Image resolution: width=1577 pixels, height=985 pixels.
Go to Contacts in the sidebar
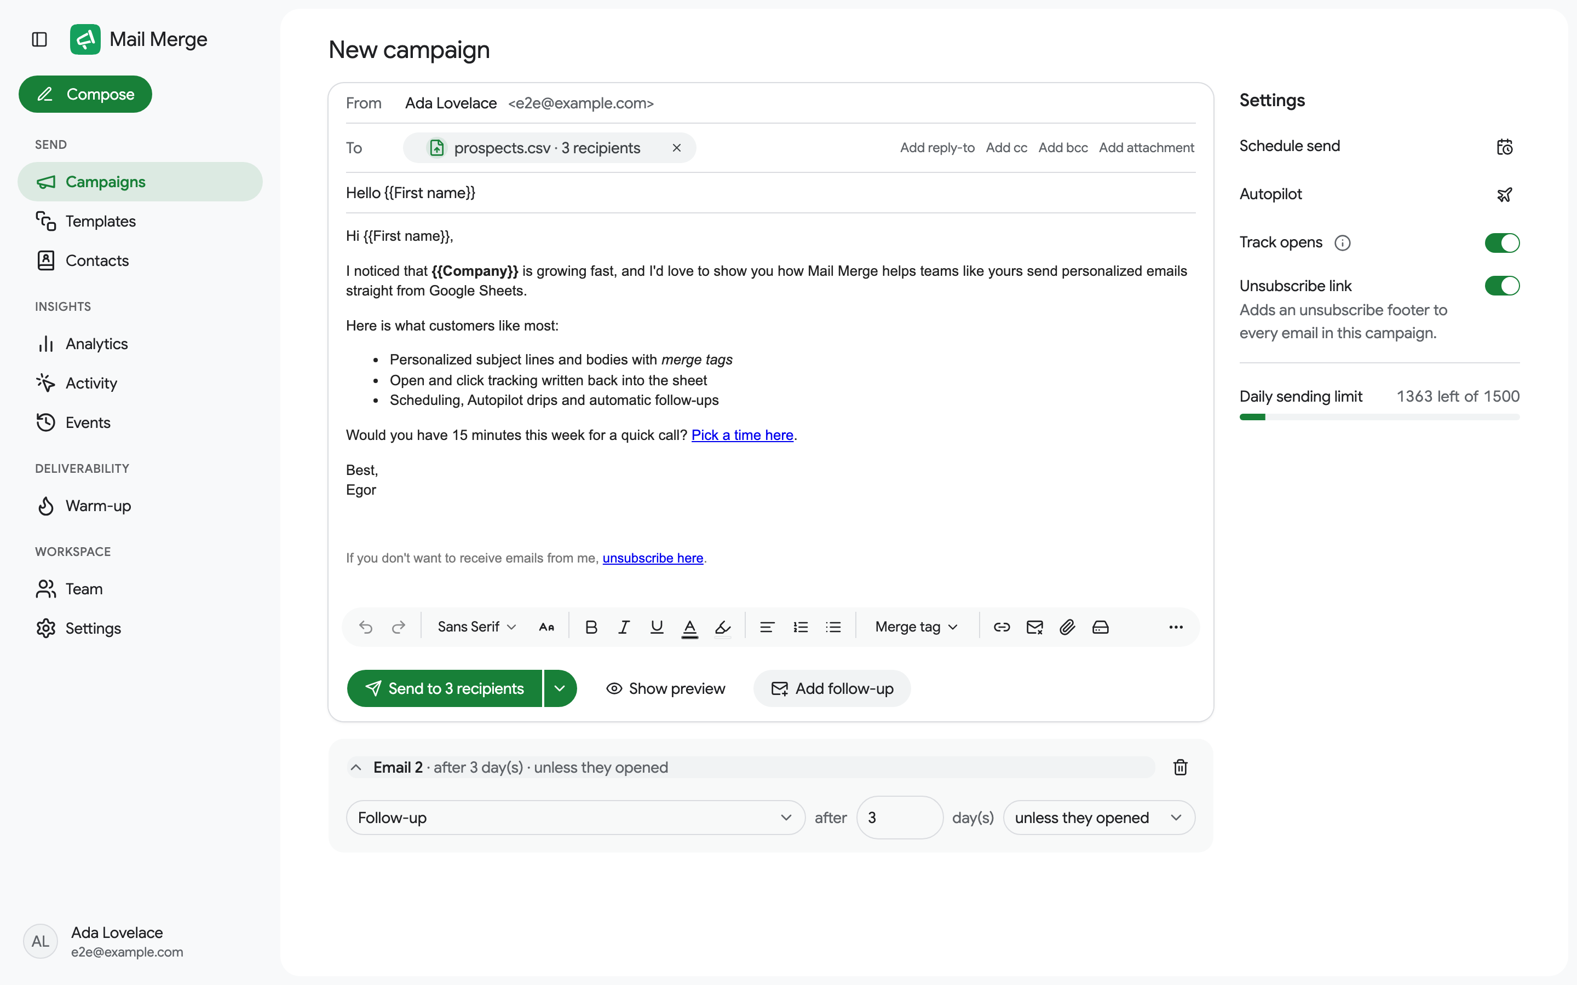(140, 260)
